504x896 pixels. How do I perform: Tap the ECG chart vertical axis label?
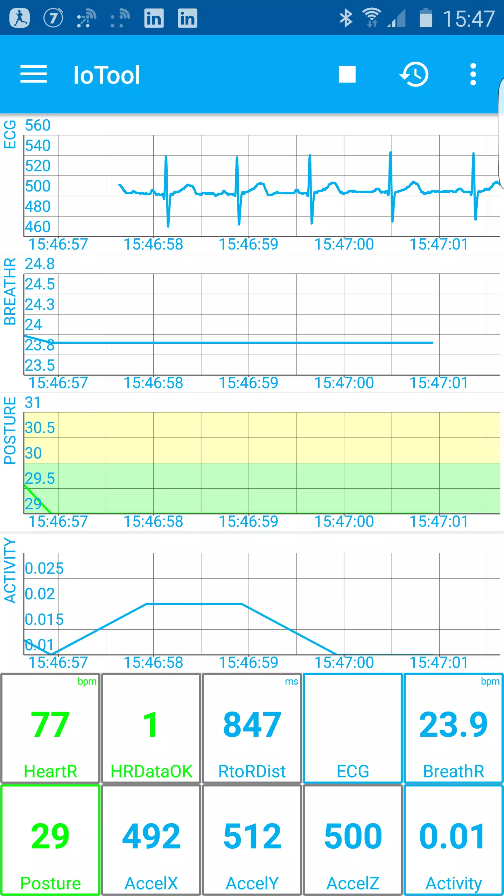(x=10, y=134)
